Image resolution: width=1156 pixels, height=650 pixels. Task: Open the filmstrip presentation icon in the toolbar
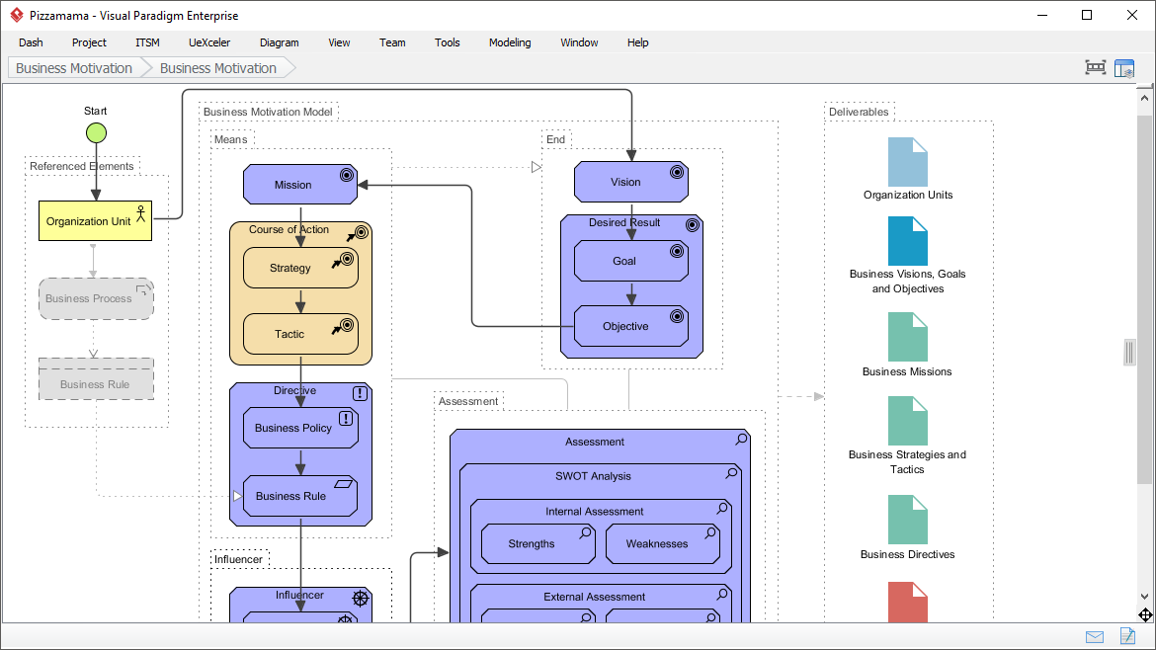1095,67
